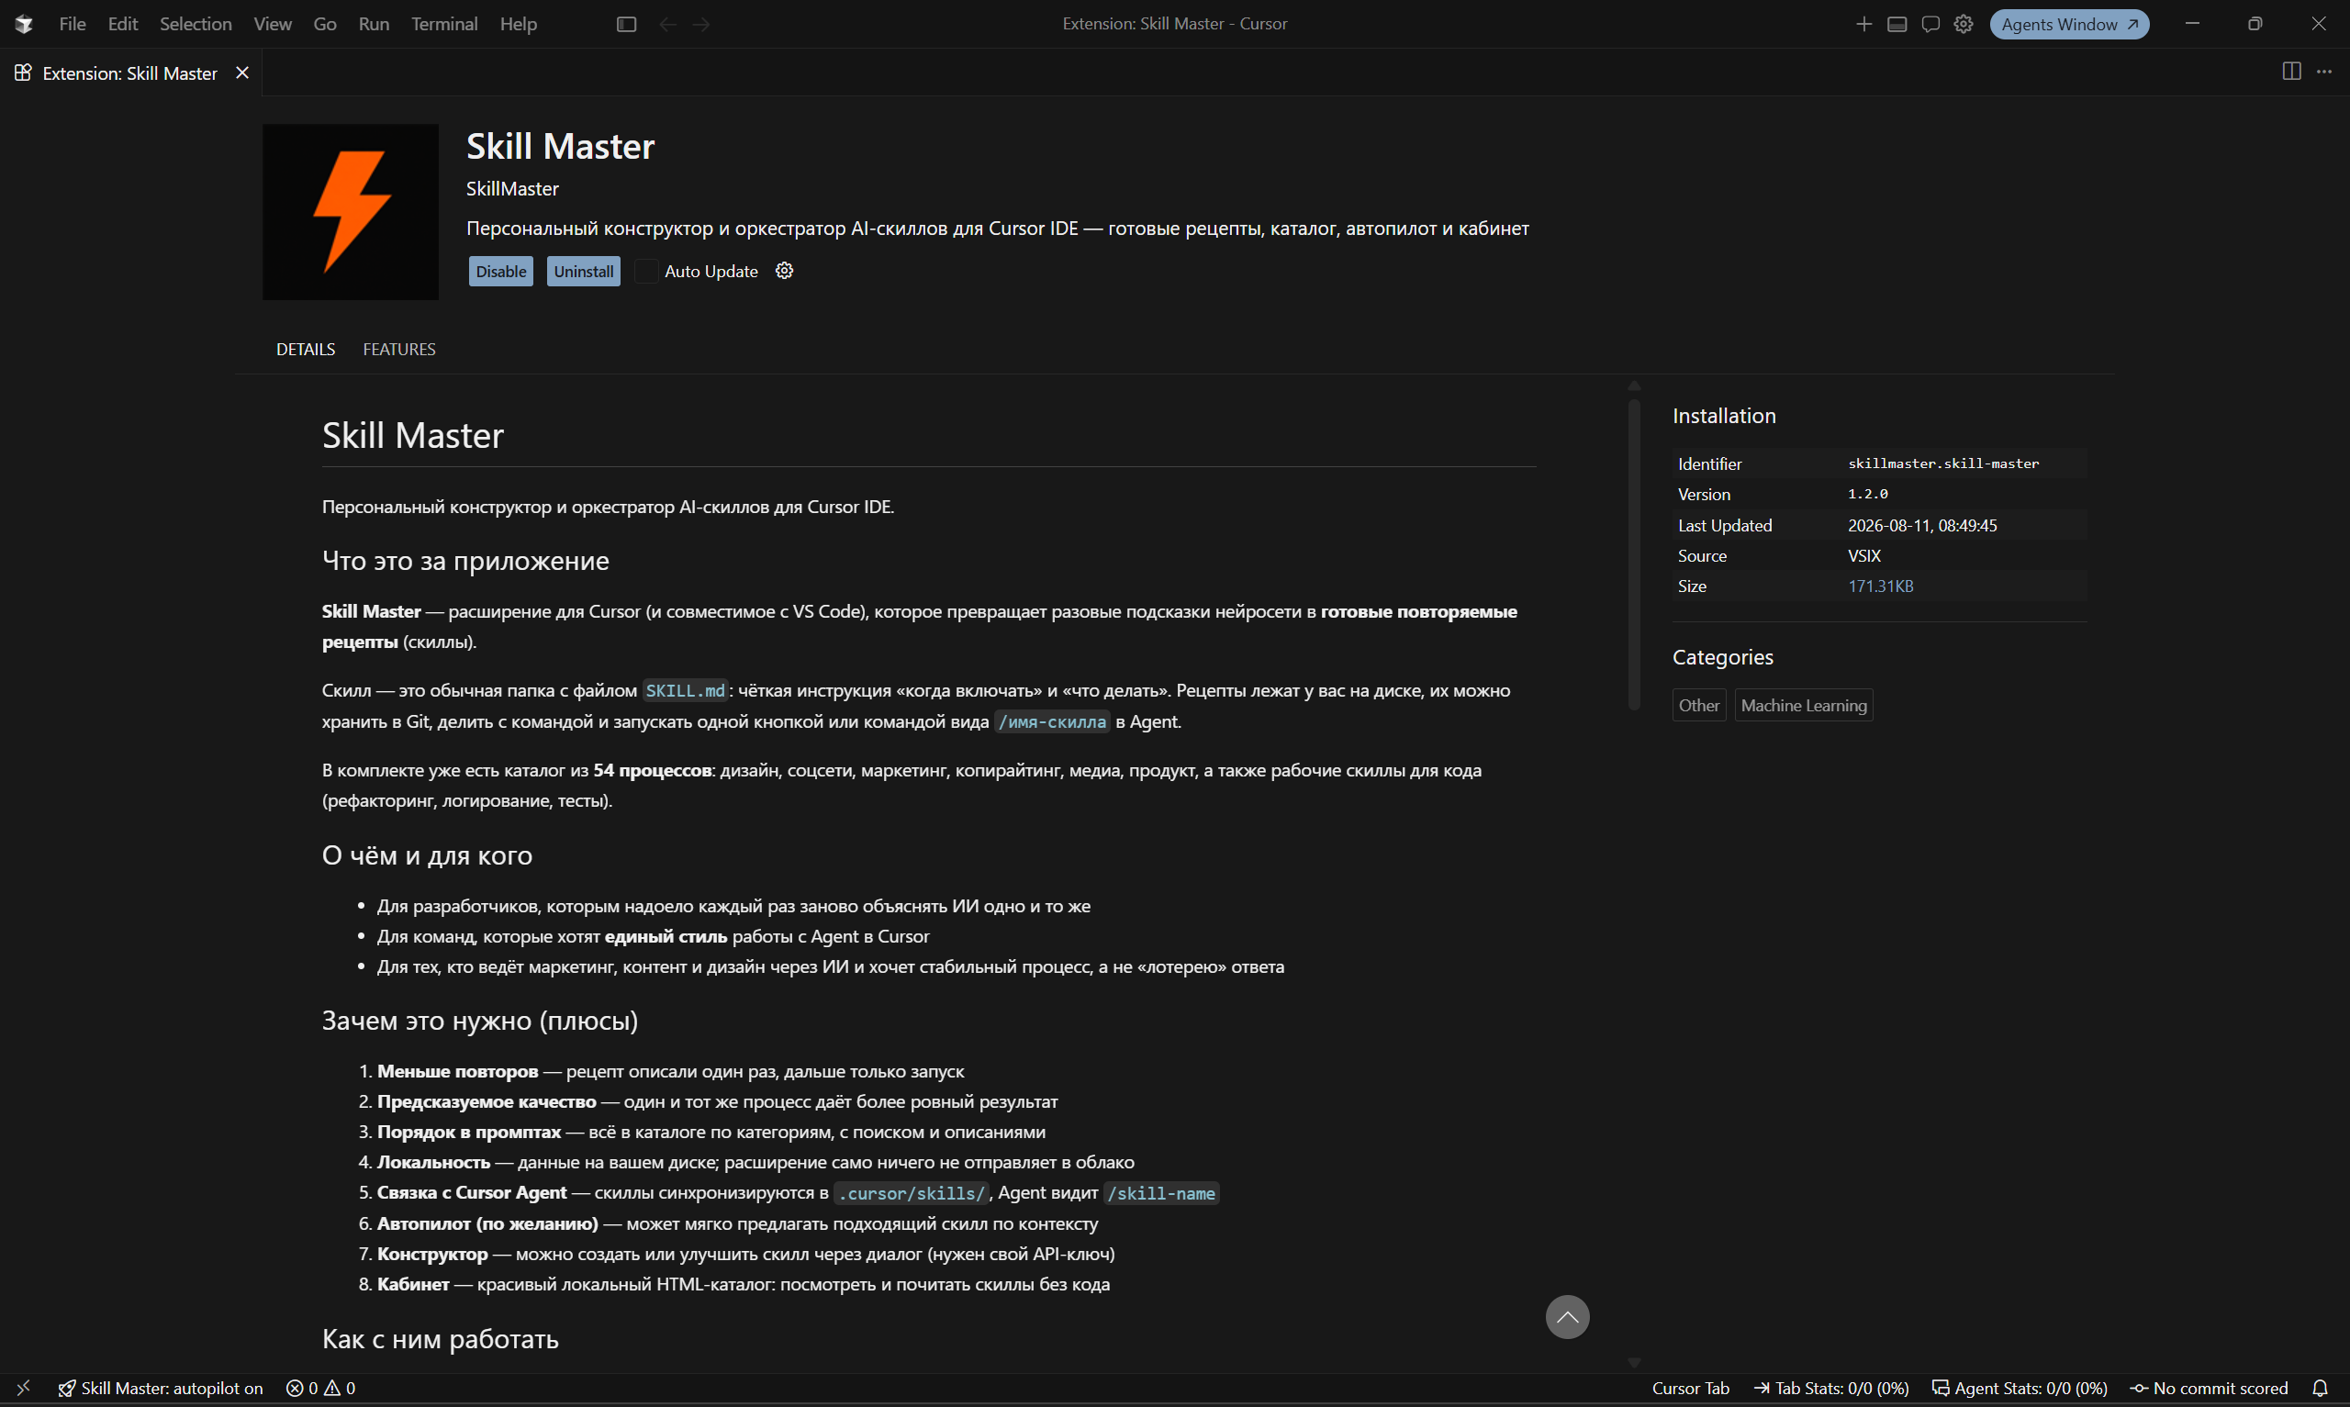Go forward with the right arrow

point(701,24)
